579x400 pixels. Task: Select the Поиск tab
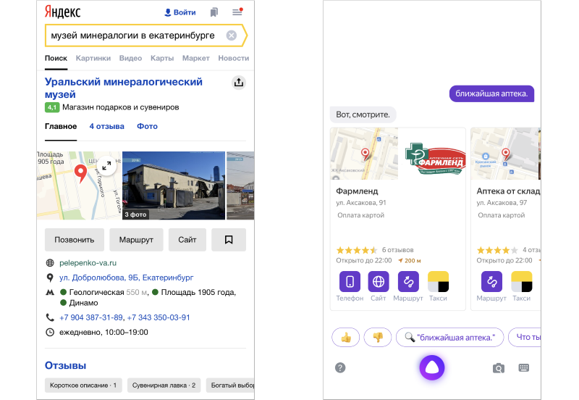[56, 59]
